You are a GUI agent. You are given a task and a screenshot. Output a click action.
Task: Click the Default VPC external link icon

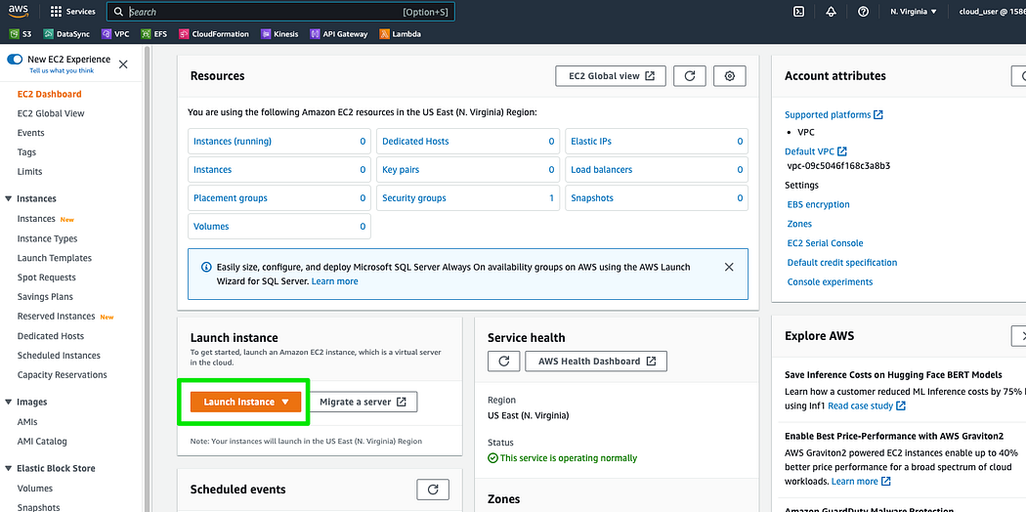click(x=842, y=151)
